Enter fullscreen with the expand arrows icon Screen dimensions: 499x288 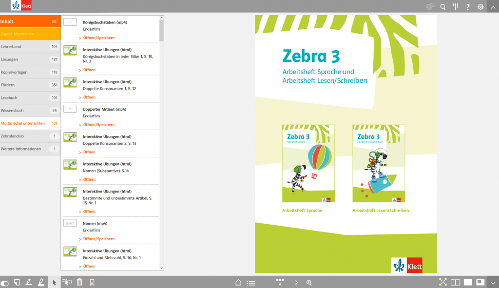pyautogui.click(x=442, y=282)
